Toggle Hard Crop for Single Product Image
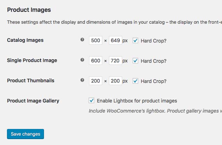222x145 pixels. [x=135, y=60]
